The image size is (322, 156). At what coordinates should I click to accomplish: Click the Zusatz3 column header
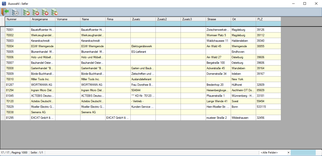point(193,19)
